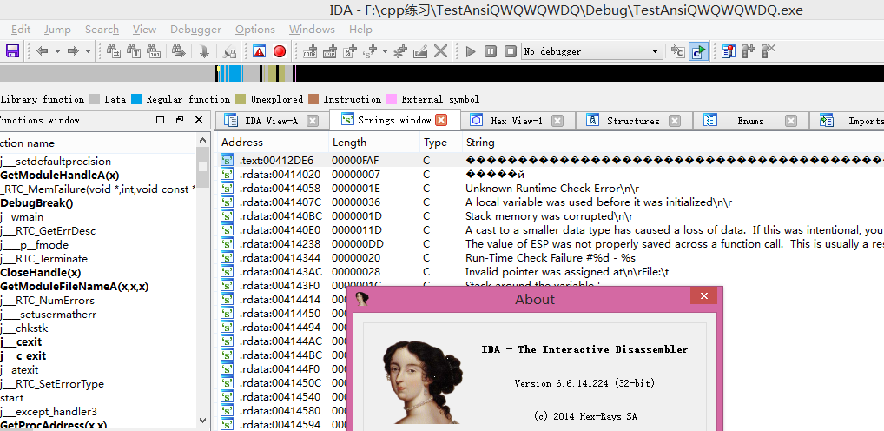Click the edit/rename pencil toolbar icon
The width and height of the screenshot is (884, 431).
[420, 51]
